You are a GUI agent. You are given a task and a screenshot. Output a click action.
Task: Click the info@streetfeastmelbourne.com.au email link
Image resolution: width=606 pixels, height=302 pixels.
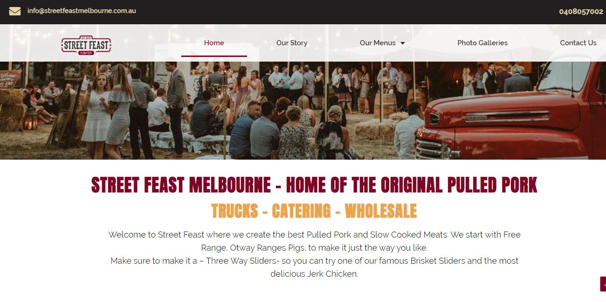click(82, 11)
